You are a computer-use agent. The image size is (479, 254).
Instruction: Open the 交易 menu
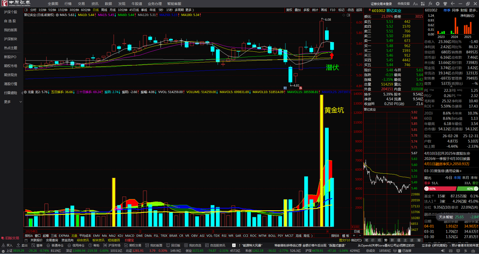point(81,4)
